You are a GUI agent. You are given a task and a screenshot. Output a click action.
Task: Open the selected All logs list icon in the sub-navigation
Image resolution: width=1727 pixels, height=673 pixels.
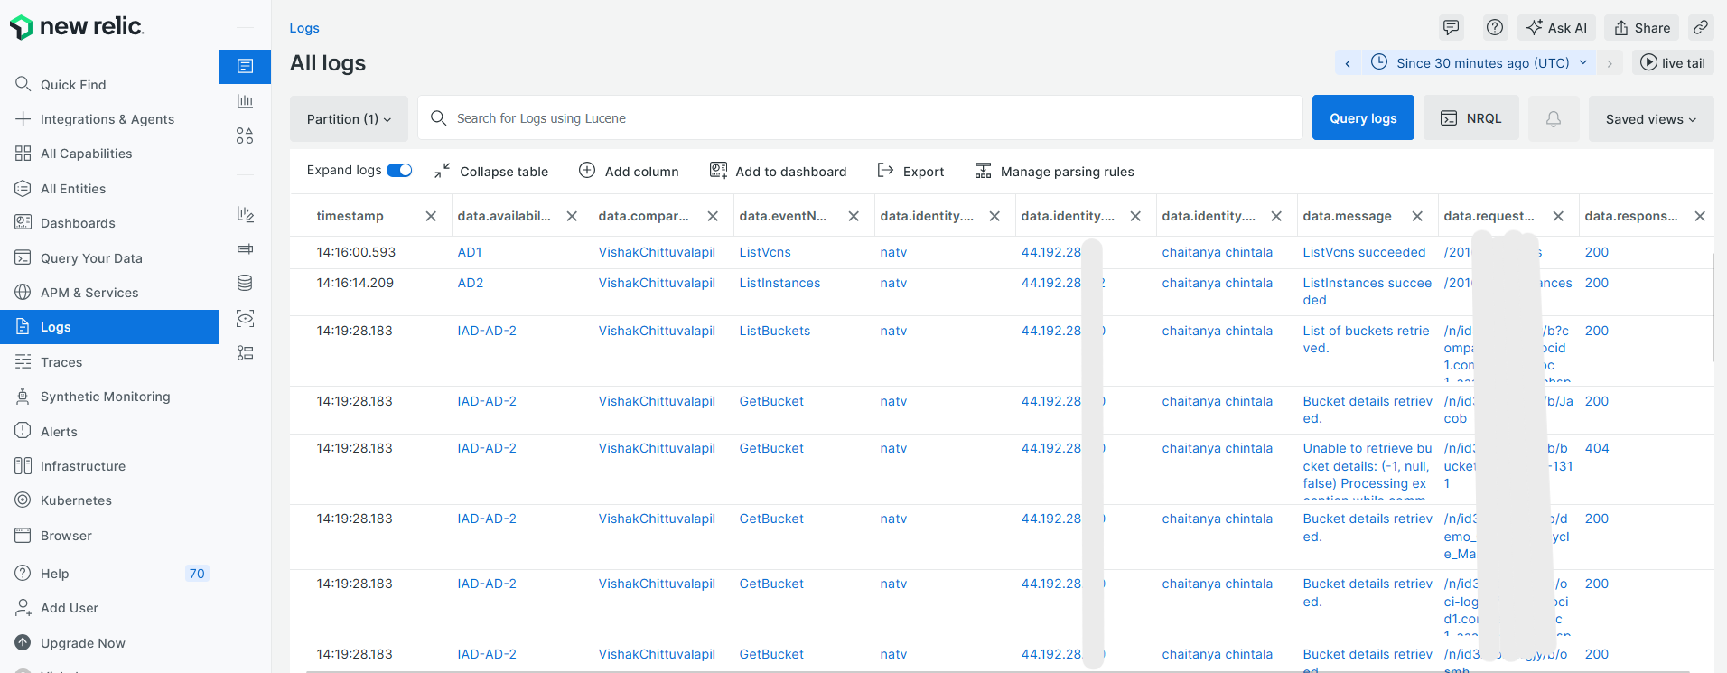[x=245, y=66]
